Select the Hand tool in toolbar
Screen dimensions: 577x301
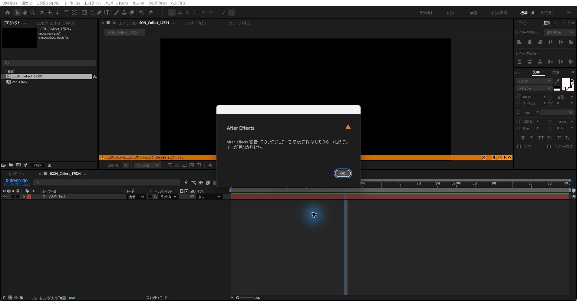click(x=25, y=12)
